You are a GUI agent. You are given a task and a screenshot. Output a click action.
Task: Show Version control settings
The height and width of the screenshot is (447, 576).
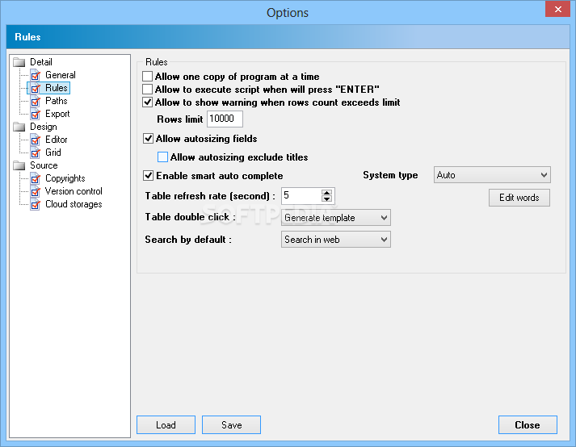(74, 191)
